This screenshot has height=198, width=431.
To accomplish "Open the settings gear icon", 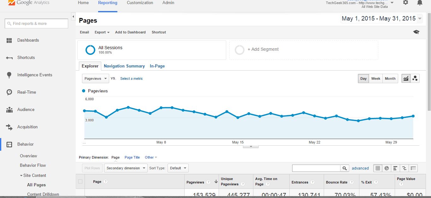I will [x=405, y=3].
